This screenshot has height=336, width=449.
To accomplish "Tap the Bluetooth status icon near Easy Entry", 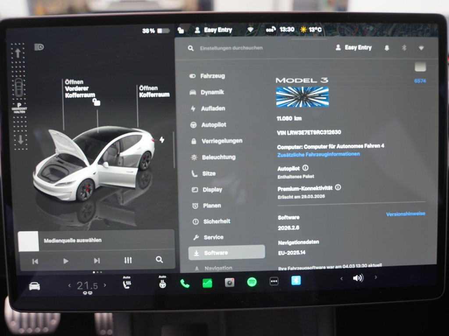I will click(404, 47).
